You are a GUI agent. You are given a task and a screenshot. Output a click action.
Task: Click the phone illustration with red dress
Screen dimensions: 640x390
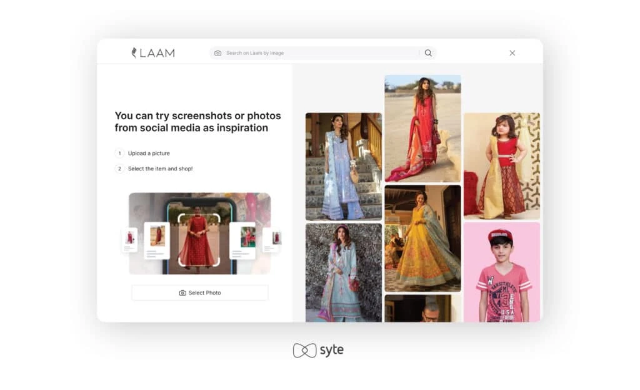[x=199, y=234]
